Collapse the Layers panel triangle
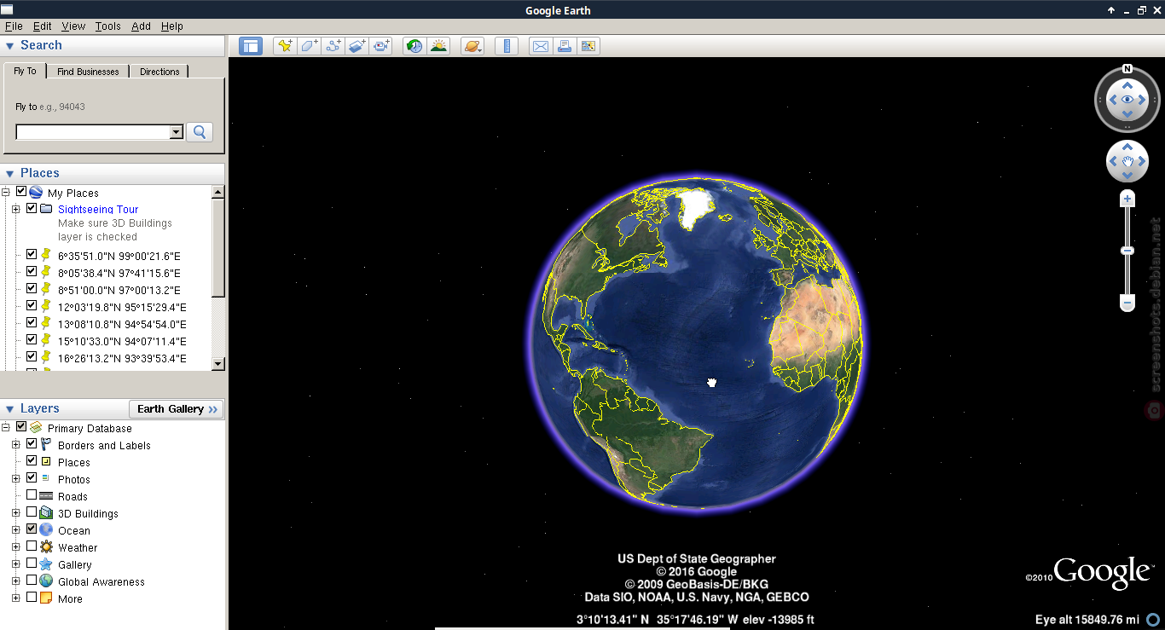The height and width of the screenshot is (630, 1165). (10, 410)
